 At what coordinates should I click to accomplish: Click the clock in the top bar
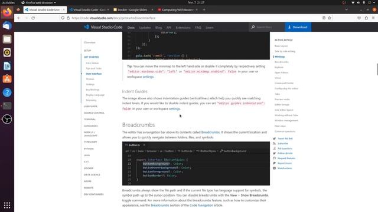point(196,2)
